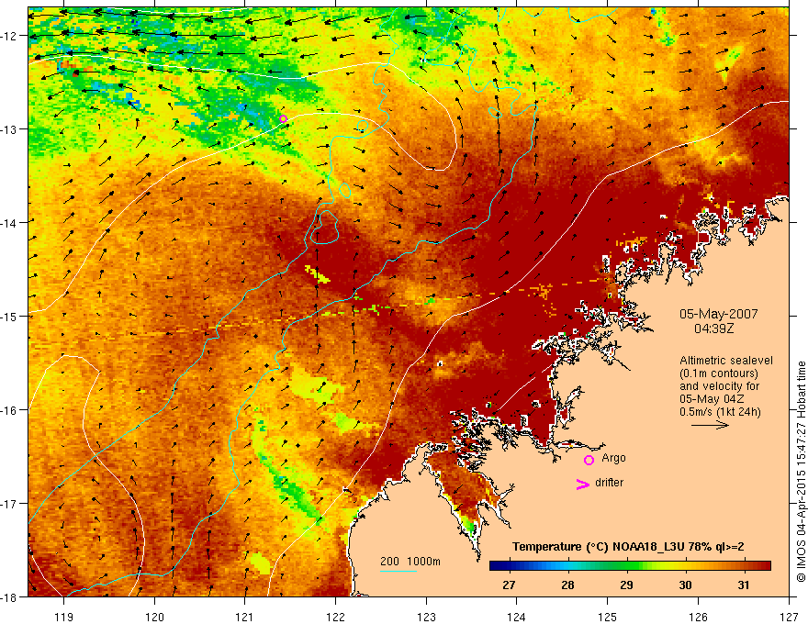Click the 29 value on the temperature scale
Viewport: 808px width, 624px height.
pos(626,585)
